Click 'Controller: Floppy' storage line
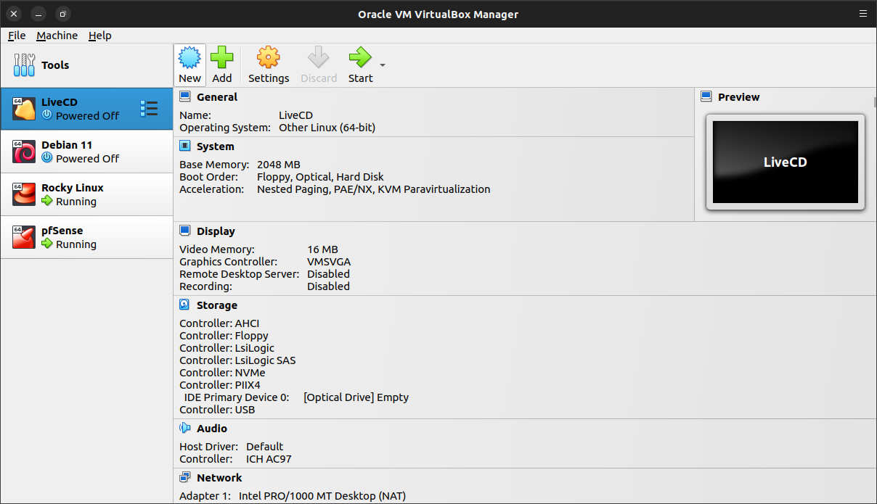877x504 pixels. [224, 336]
